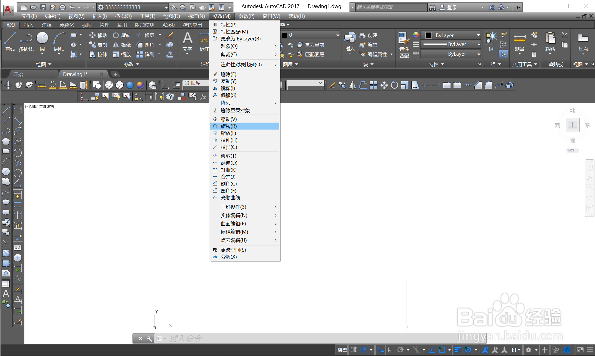This screenshot has width=595, height=356.
Task: Select the Line tool in the ribbon
Action: pyautogui.click(x=10, y=41)
